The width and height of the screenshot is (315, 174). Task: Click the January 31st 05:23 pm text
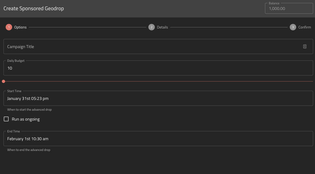point(28,99)
